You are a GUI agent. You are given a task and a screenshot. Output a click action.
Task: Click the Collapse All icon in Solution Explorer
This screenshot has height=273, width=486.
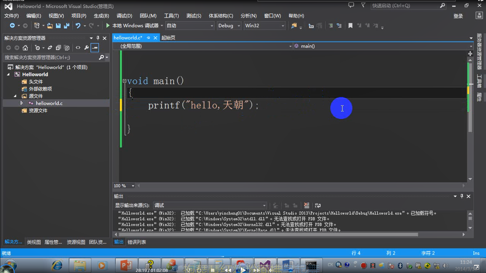coord(58,48)
